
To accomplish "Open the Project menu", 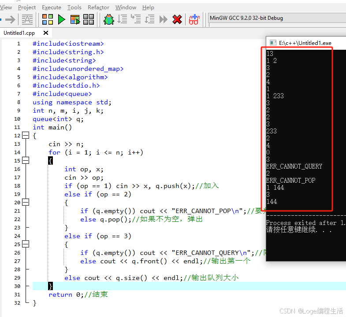I will [27, 7].
